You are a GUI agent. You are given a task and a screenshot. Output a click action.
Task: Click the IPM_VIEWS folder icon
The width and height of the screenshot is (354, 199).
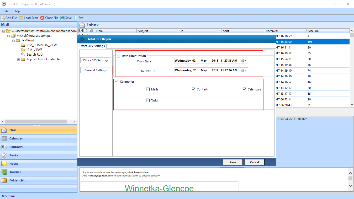click(23, 50)
